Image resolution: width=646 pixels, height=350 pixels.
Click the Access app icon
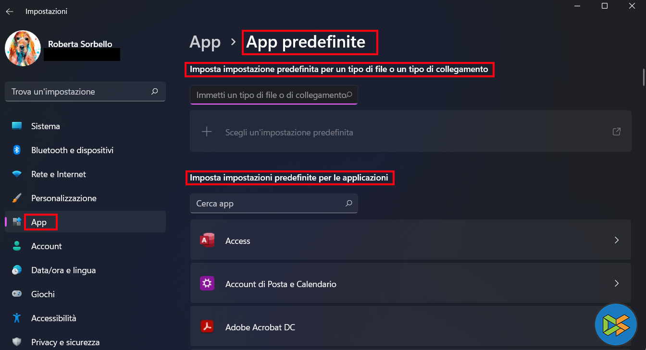click(207, 241)
